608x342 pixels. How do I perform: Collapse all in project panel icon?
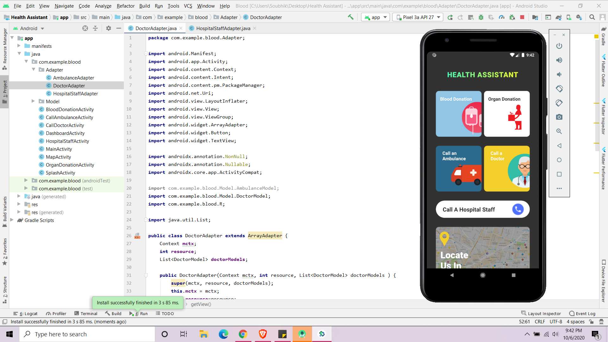pos(95,28)
